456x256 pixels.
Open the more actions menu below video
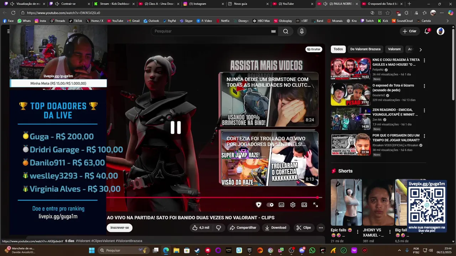321,228
